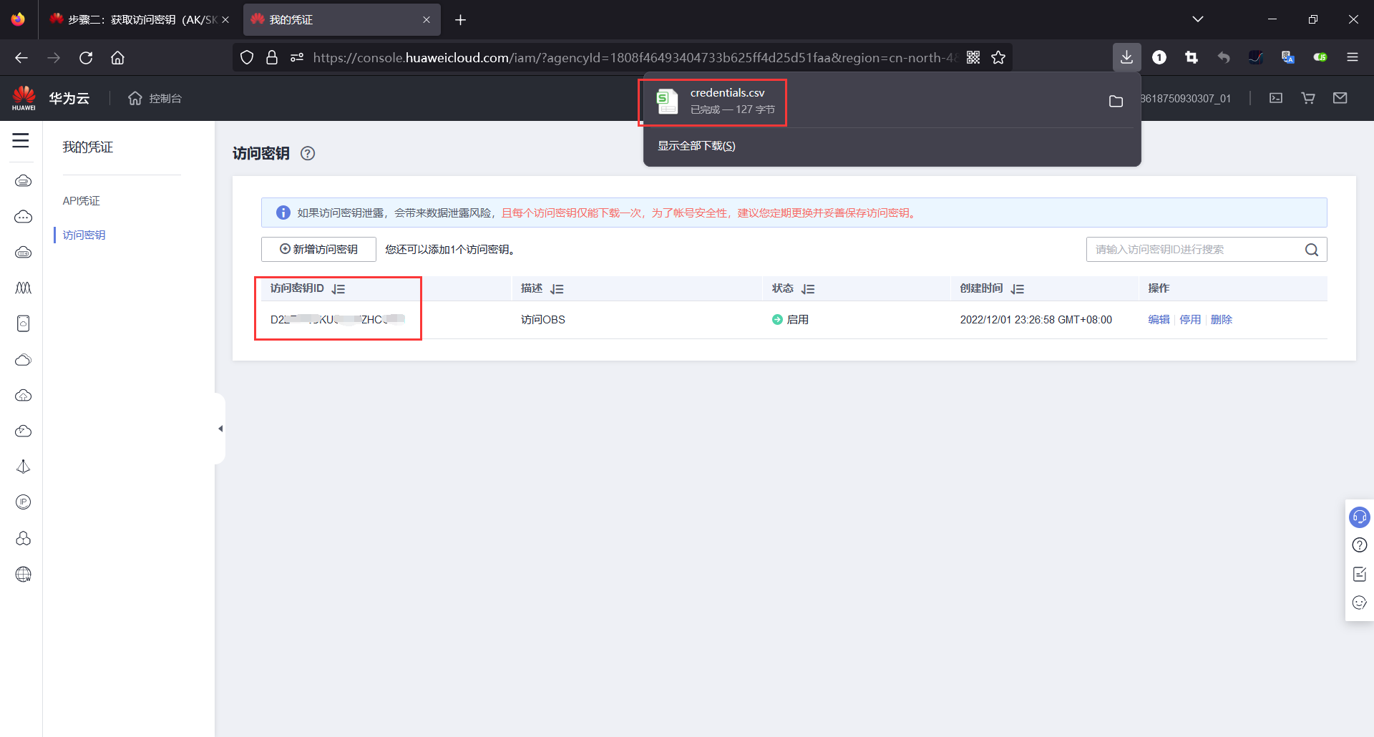Open the console home icon
Screen dimensions: 1374x737
coord(135,98)
